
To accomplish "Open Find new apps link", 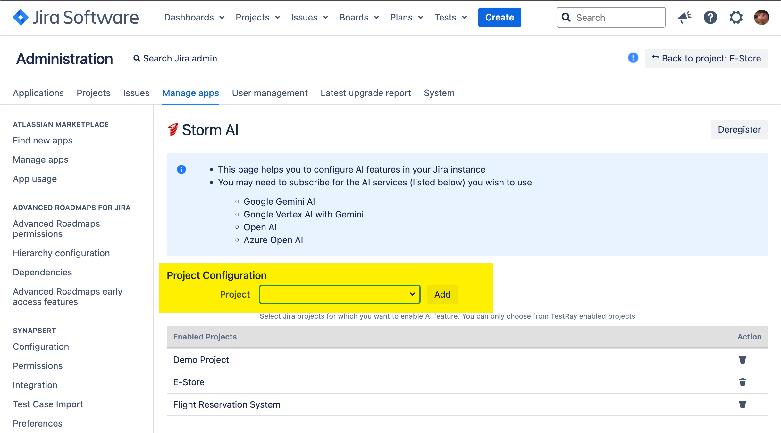I will pyautogui.click(x=42, y=140).
